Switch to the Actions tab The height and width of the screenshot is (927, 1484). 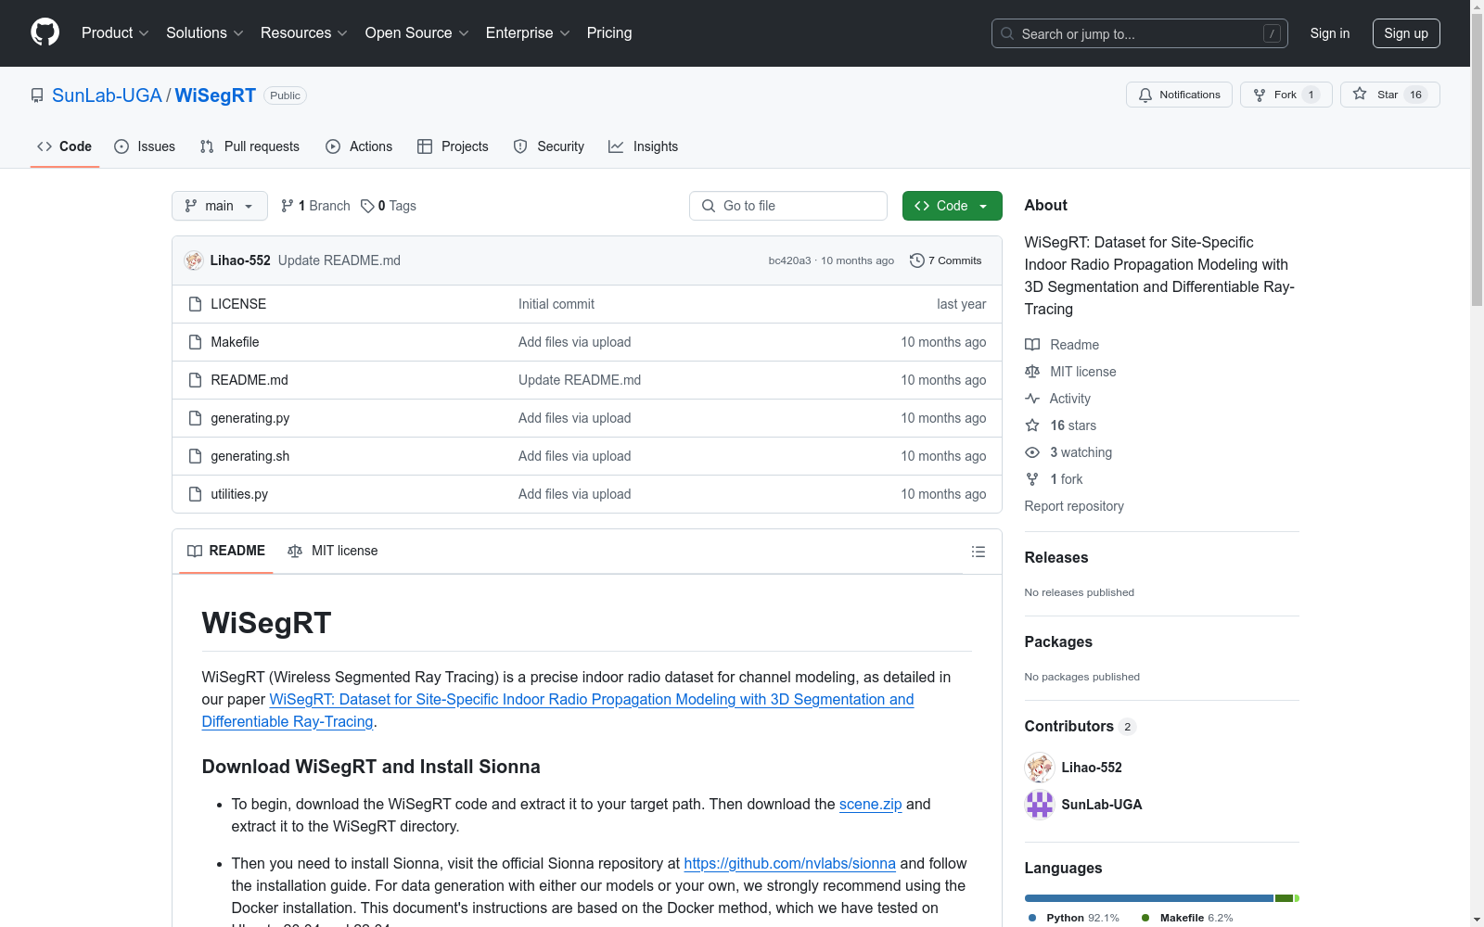(359, 146)
